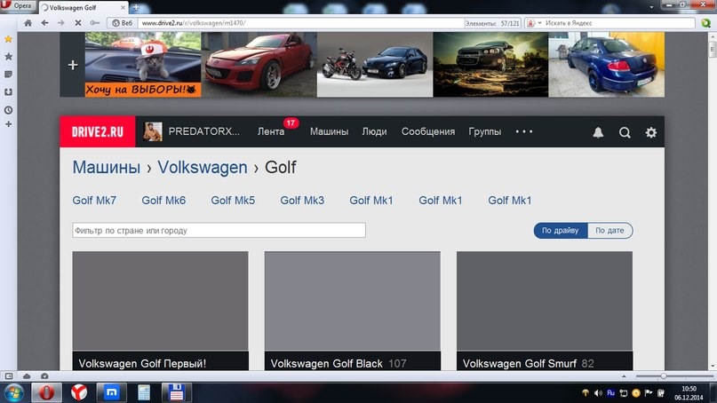Open the dark Chevrolet car banner
Viewport: 717px width, 403px height.
[x=490, y=65]
